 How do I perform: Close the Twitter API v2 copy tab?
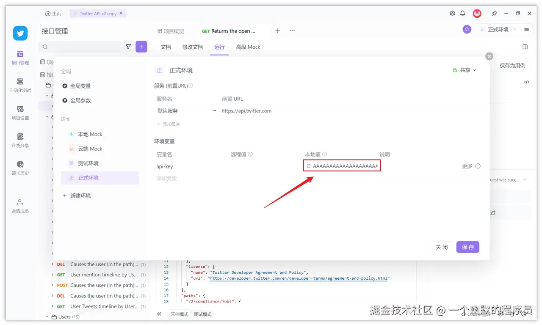click(x=121, y=14)
